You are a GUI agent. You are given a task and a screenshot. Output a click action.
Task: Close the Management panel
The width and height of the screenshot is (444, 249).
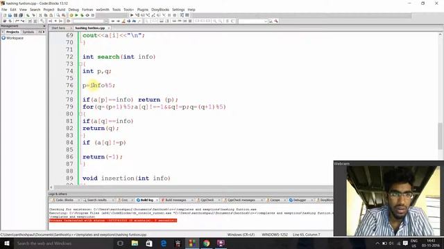(44, 26)
